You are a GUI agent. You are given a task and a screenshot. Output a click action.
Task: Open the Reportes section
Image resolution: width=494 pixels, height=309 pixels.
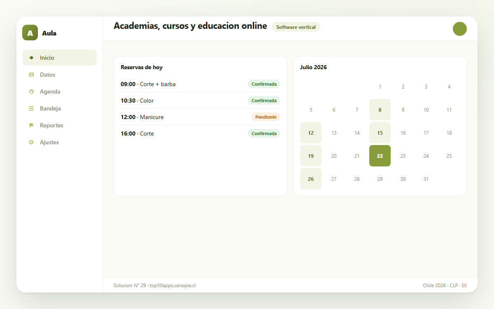click(59, 125)
